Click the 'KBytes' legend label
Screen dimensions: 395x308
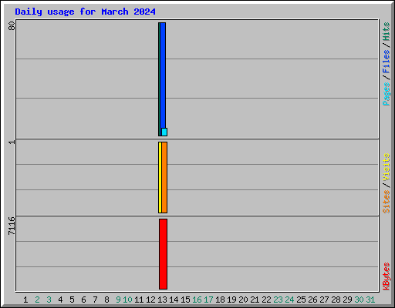pyautogui.click(x=386, y=276)
